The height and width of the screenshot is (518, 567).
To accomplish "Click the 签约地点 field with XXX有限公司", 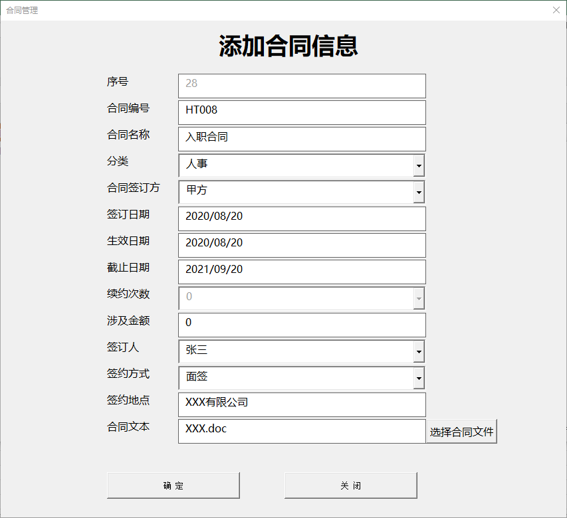I will 302,404.
